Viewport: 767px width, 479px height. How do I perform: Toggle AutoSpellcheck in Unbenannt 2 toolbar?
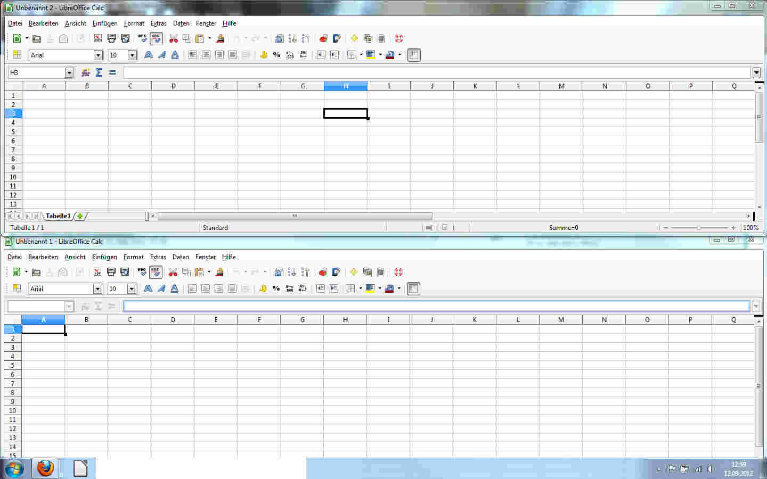pyautogui.click(x=156, y=38)
